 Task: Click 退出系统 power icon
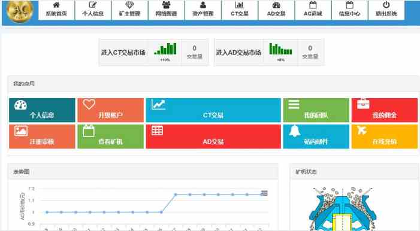tap(386, 5)
